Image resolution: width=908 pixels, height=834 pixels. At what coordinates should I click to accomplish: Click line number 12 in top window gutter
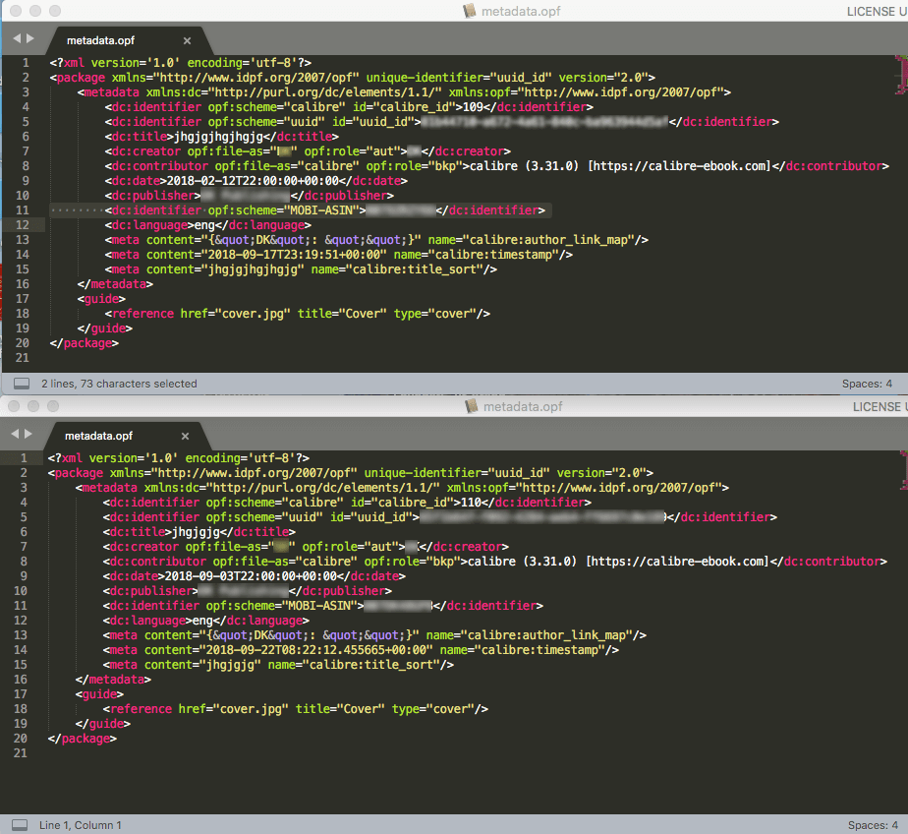click(x=23, y=225)
